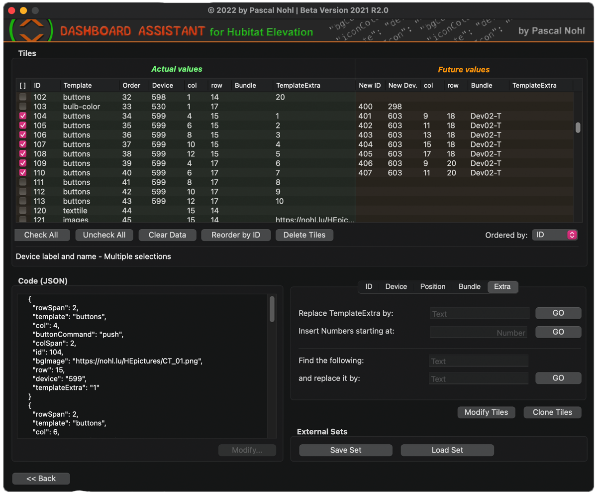597x494 pixels.
Task: Select the Extra tab
Action: pos(502,287)
